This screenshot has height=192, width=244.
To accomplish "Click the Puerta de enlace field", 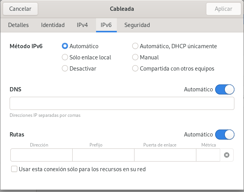I will 165,155.
